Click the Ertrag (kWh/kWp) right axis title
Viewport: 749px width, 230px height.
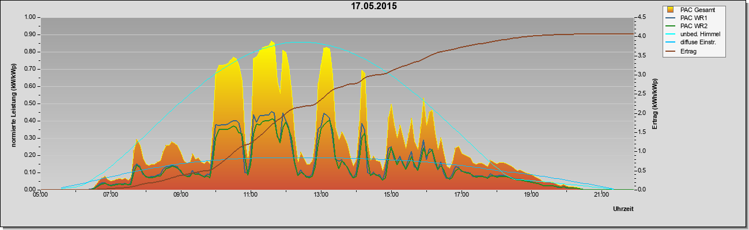pyautogui.click(x=655, y=103)
